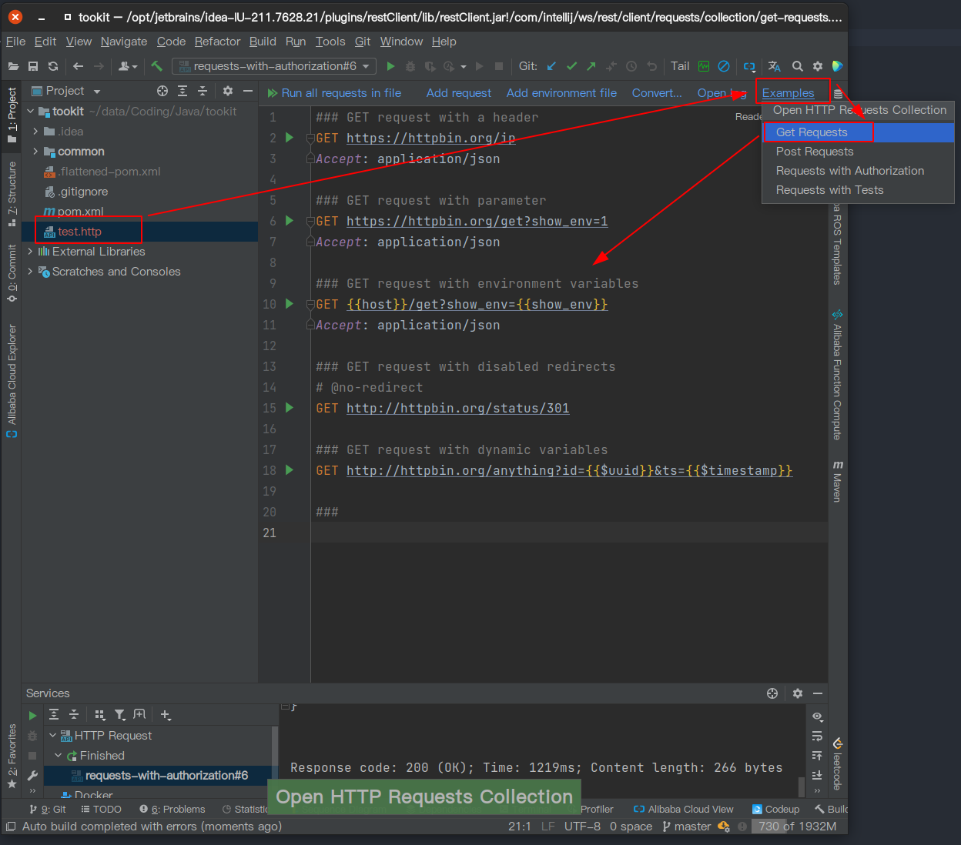The width and height of the screenshot is (961, 845).
Task: Click the eye icon beside response output
Action: (x=817, y=716)
